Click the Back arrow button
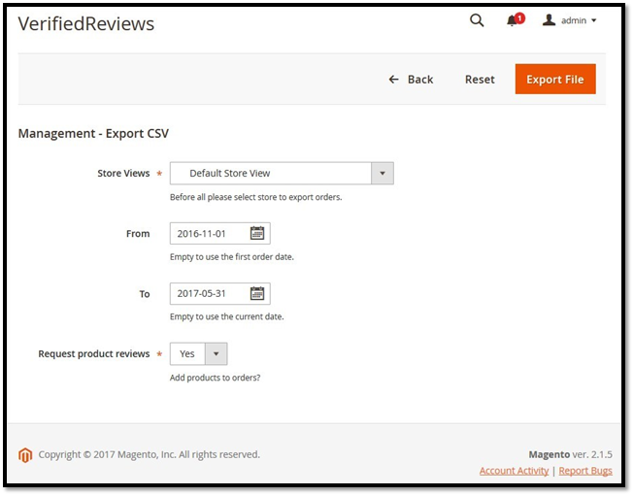 tap(411, 80)
